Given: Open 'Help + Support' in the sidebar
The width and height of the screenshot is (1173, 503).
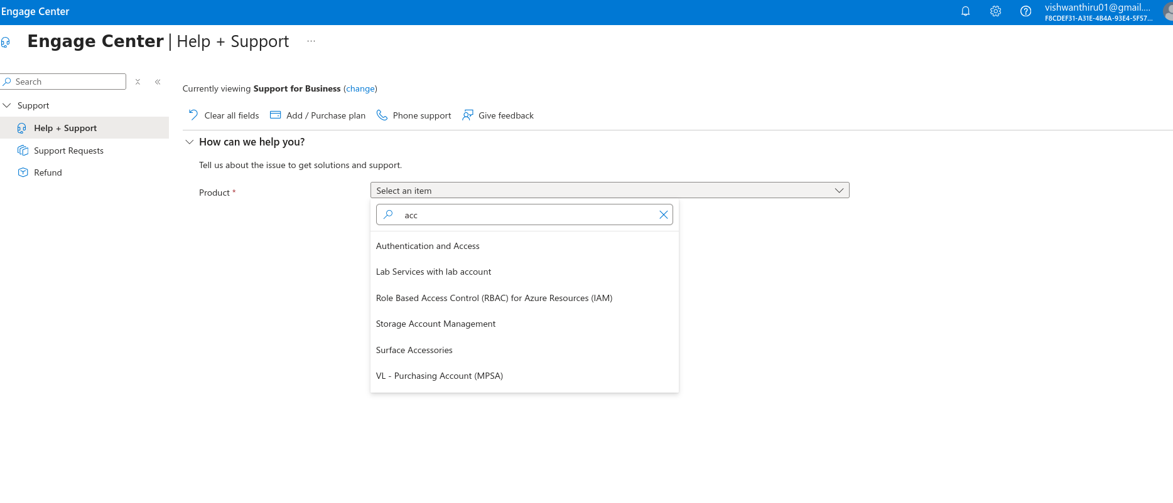Looking at the screenshot, I should tap(84, 128).
